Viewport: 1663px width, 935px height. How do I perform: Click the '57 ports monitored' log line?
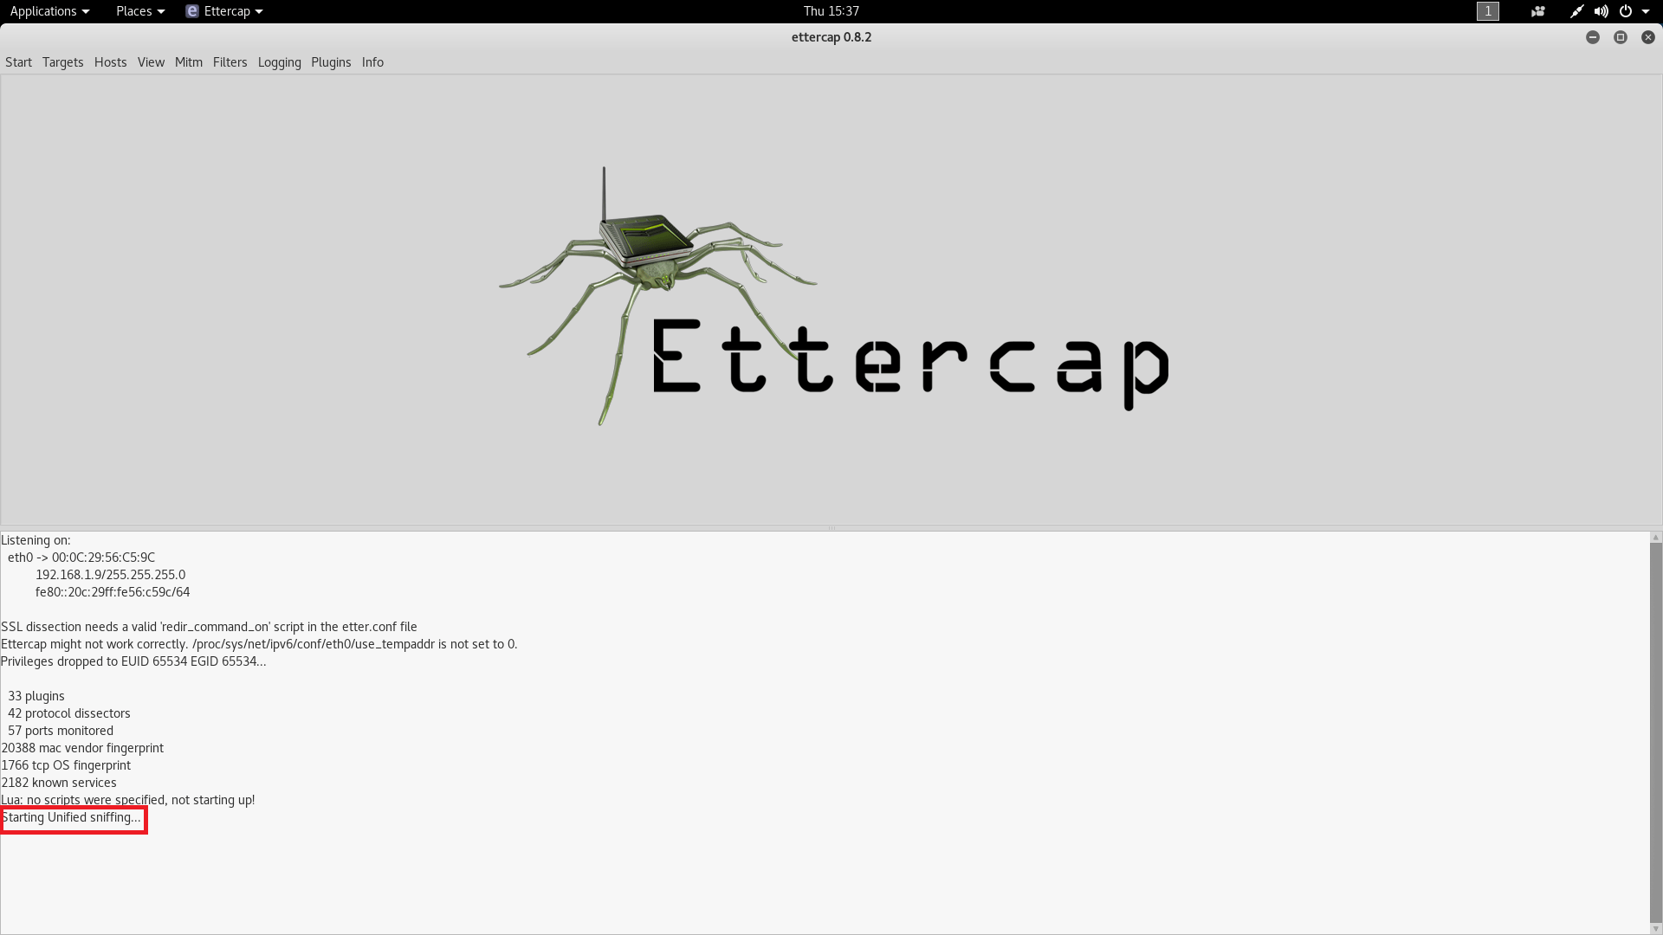pyautogui.click(x=61, y=731)
